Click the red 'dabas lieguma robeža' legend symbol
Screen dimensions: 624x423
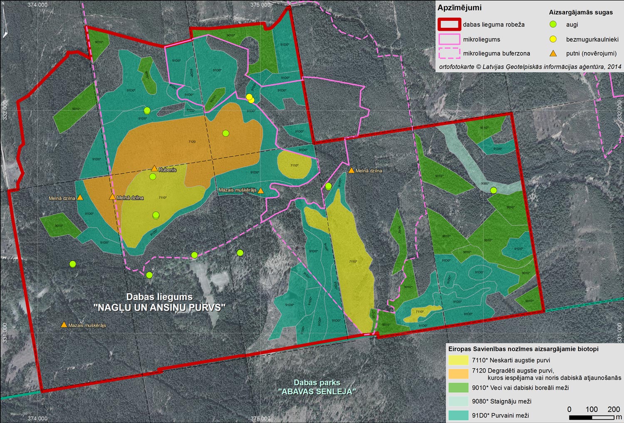coord(449,25)
